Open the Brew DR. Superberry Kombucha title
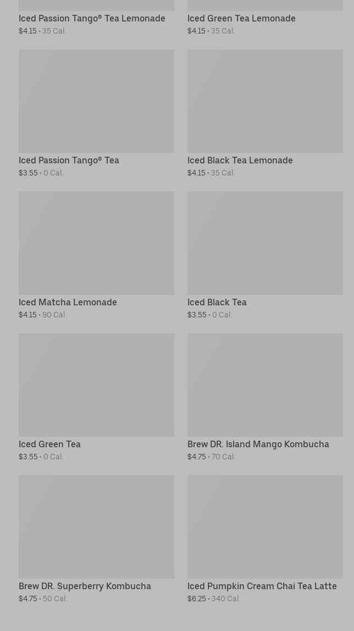Image resolution: width=354 pixels, height=631 pixels. click(x=85, y=586)
